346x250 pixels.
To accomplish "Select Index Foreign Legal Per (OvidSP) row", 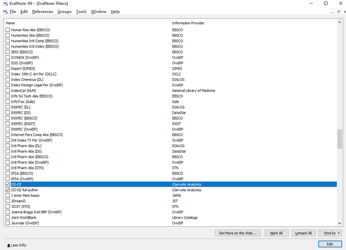I will [171, 85].
